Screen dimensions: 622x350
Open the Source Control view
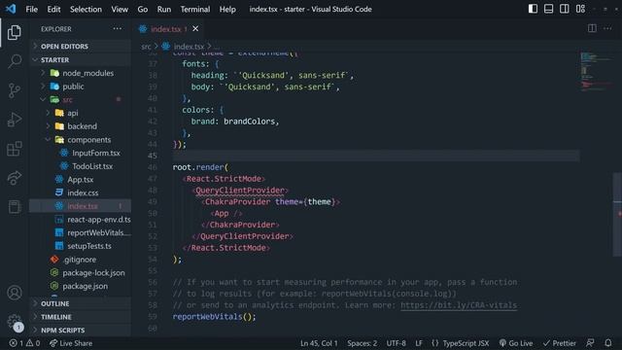(x=15, y=90)
